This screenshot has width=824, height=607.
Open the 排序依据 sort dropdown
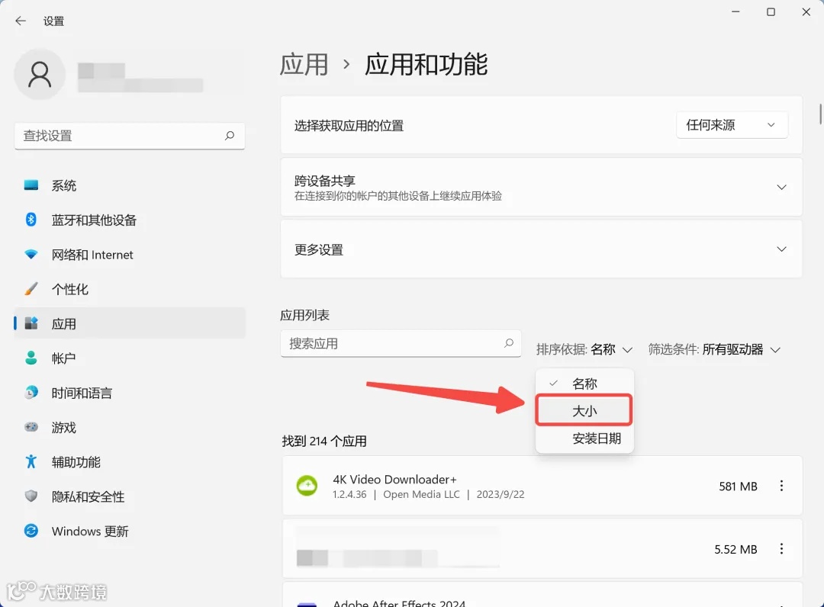point(584,349)
